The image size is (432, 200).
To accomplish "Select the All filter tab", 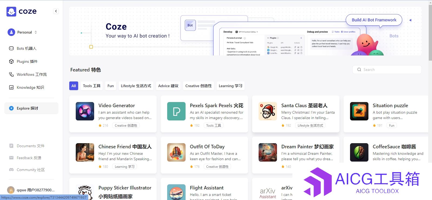I will 74,86.
